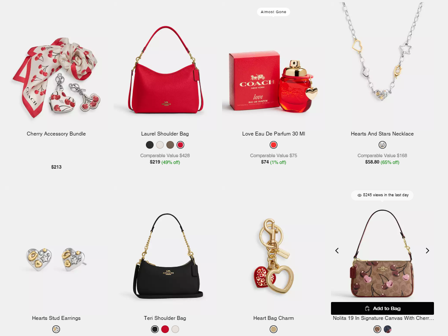Click the Almost Gone badge
The width and height of the screenshot is (448, 336).
point(274,12)
